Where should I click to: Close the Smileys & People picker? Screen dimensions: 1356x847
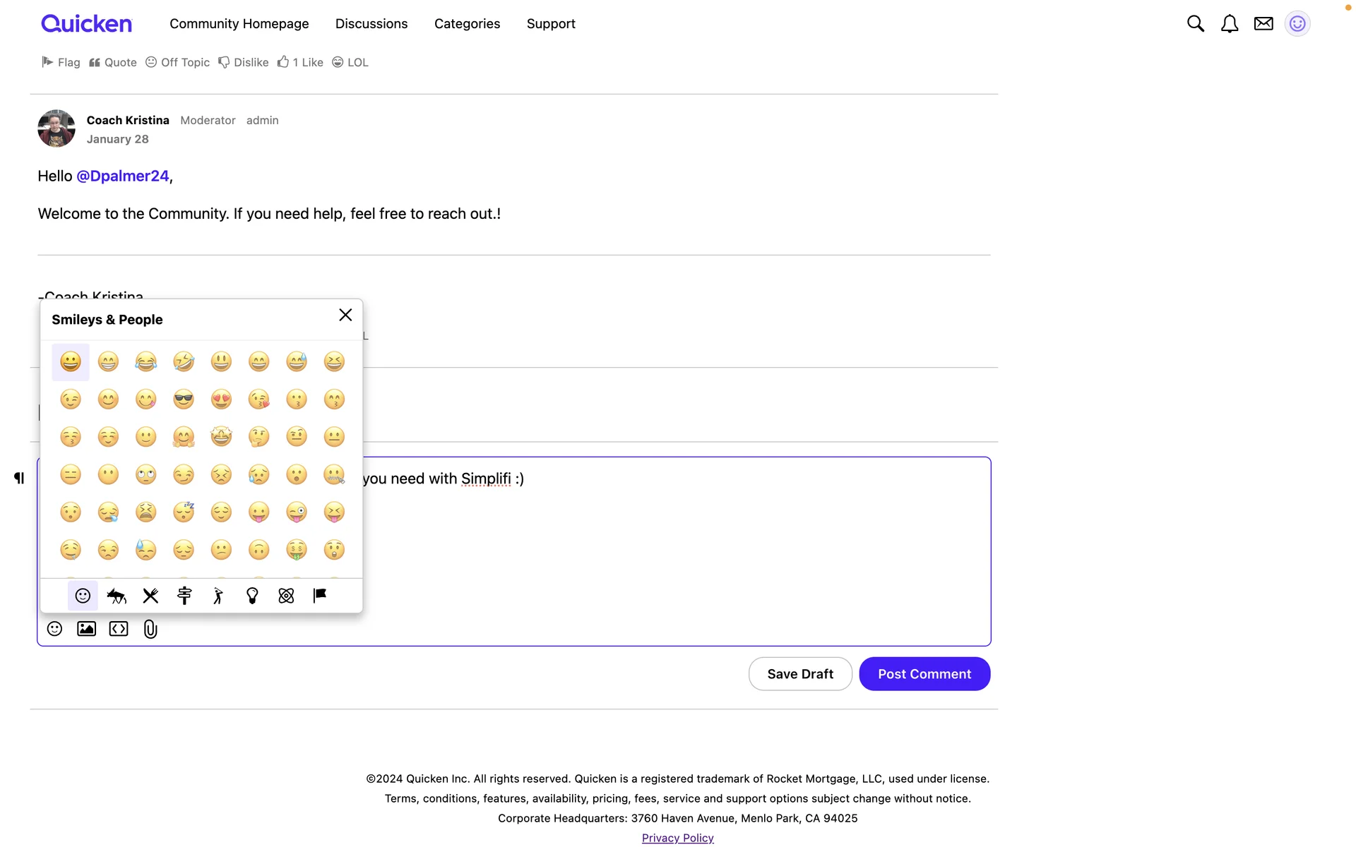coord(345,316)
